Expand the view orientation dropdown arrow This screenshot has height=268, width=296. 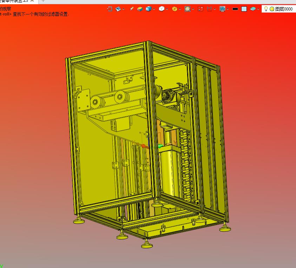(124, 9)
